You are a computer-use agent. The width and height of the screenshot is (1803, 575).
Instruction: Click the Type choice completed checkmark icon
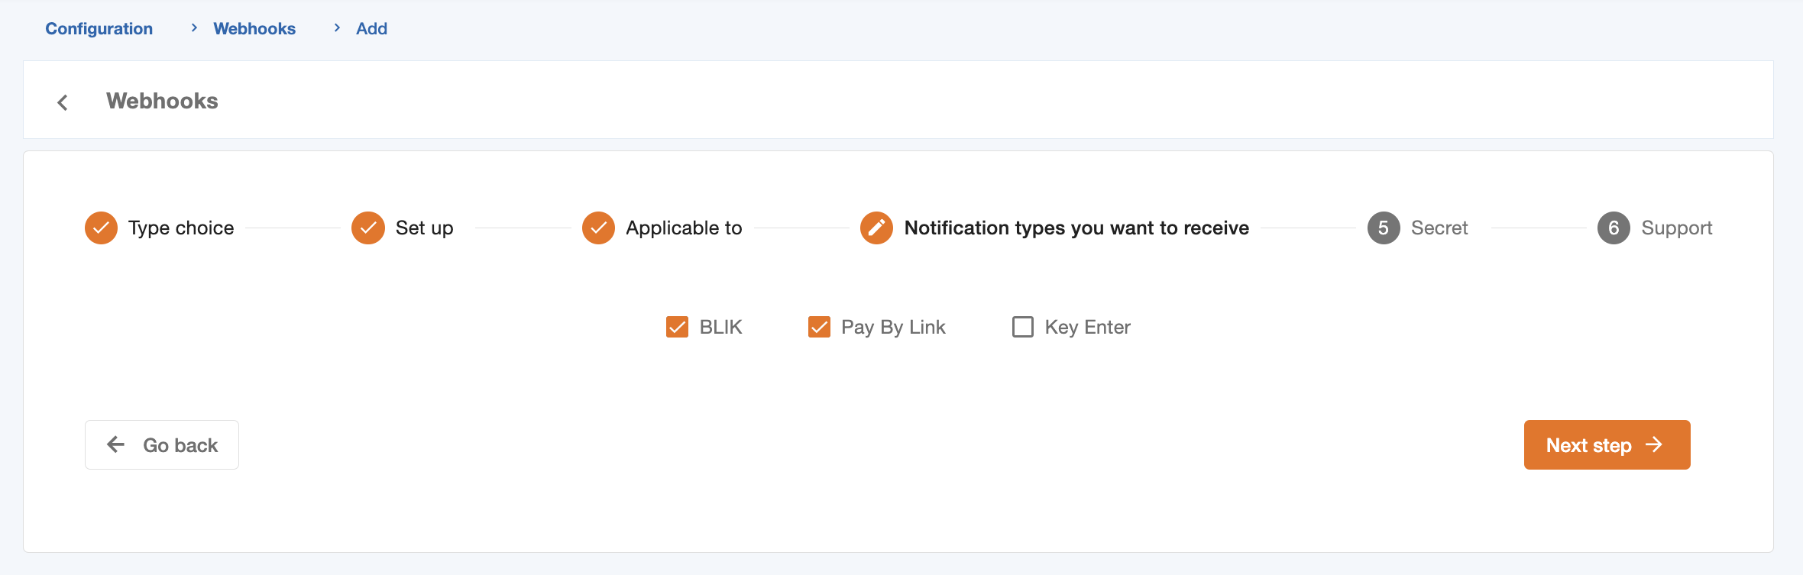point(101,228)
